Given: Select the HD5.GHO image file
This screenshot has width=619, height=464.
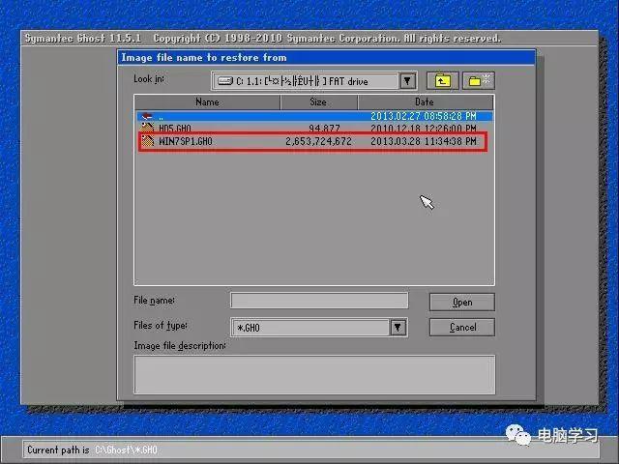Looking at the screenshot, I should (314, 129).
